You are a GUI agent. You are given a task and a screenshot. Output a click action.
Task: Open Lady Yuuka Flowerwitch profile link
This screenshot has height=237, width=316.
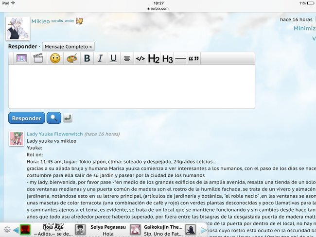click(x=54, y=134)
